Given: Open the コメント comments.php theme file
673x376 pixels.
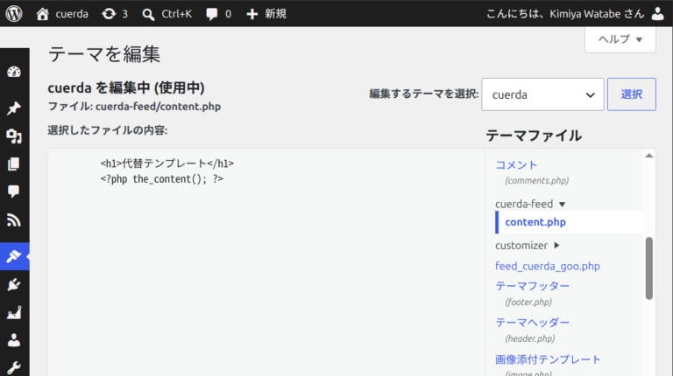Looking at the screenshot, I should click(516, 165).
